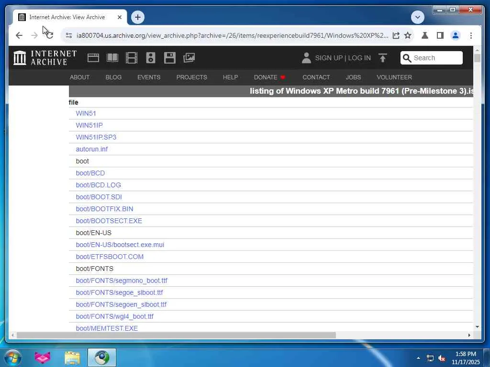Viewport: 490px width, 367px height.
Task: Click the browser taskbar button
Action: tap(102, 357)
